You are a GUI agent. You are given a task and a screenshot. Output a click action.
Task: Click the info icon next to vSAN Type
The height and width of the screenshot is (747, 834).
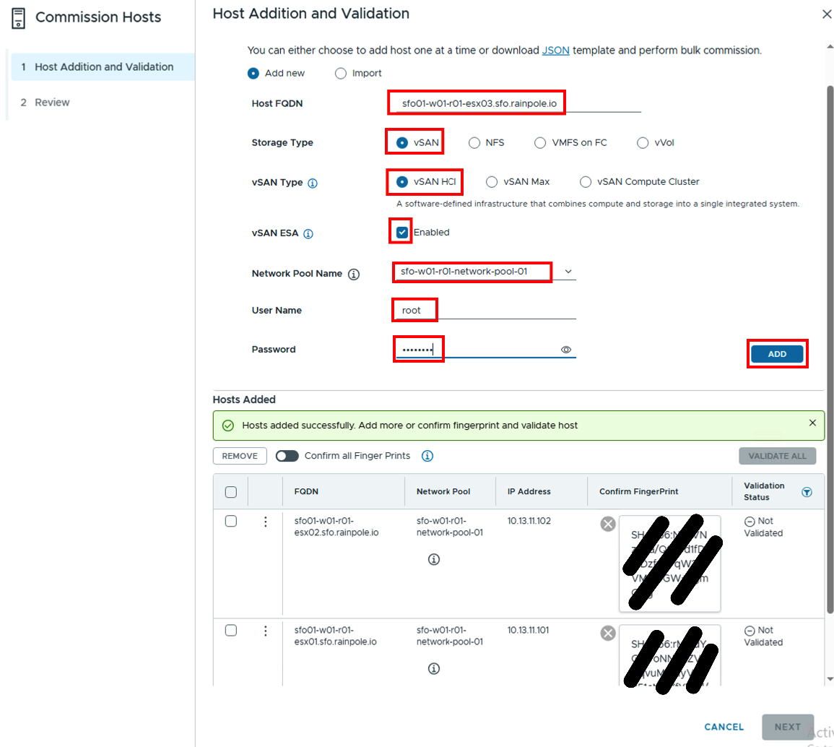[312, 183]
